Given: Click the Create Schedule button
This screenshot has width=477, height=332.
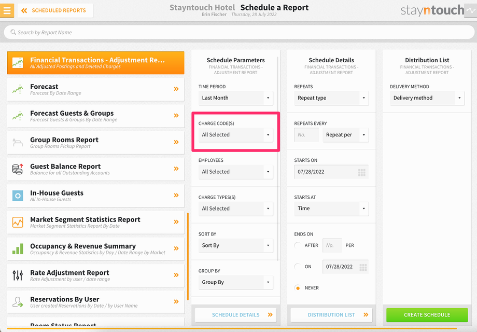Looking at the screenshot, I should point(427,315).
